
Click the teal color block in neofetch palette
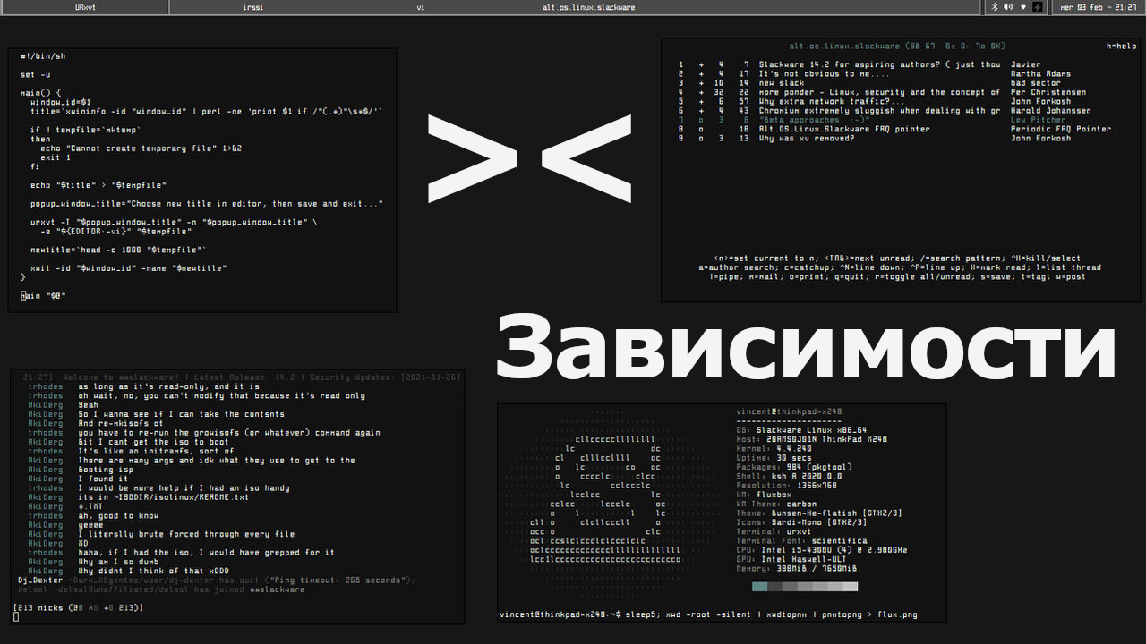(759, 587)
